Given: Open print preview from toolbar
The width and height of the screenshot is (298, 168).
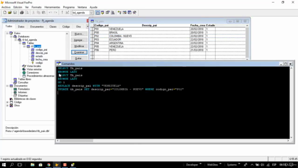Looking at the screenshot, I should [27, 13].
